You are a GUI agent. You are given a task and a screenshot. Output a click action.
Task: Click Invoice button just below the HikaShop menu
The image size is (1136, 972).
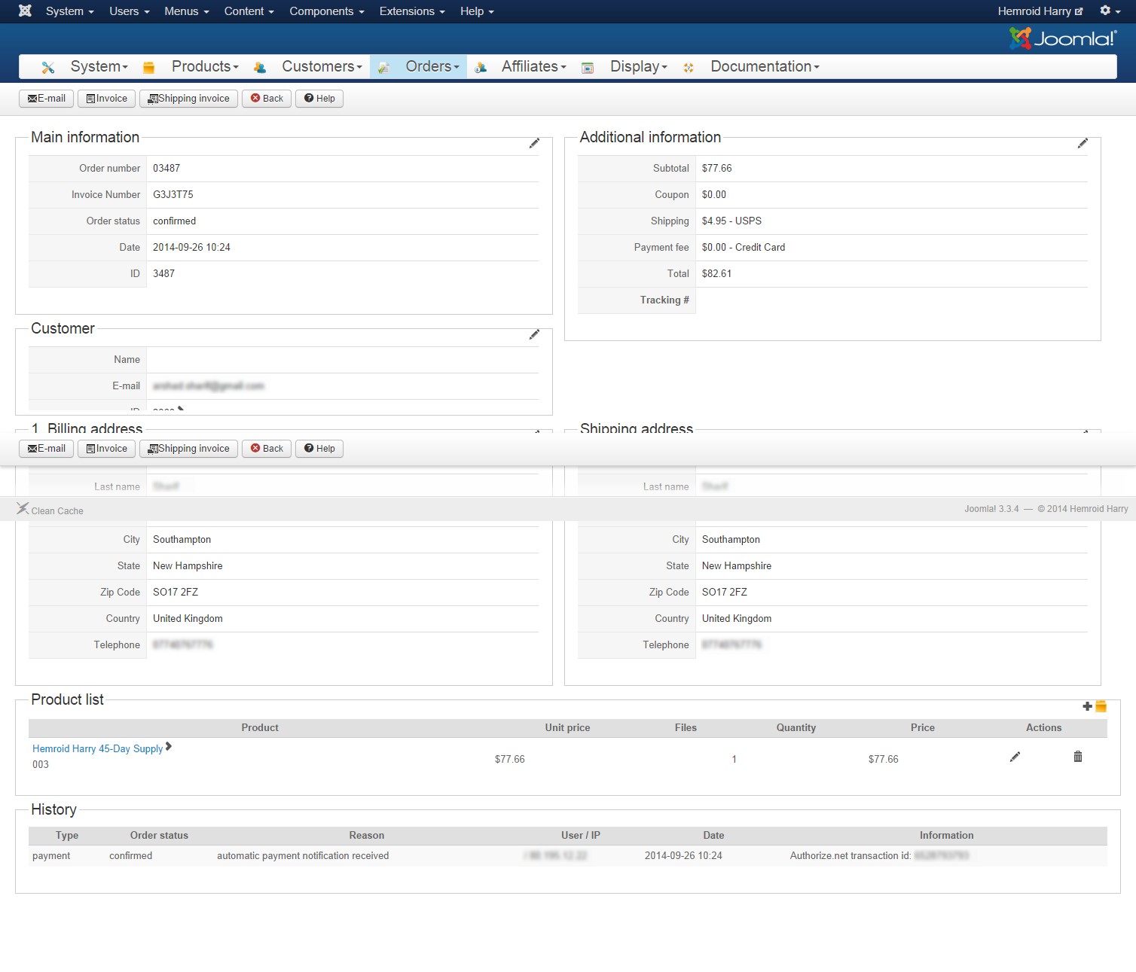coord(106,99)
